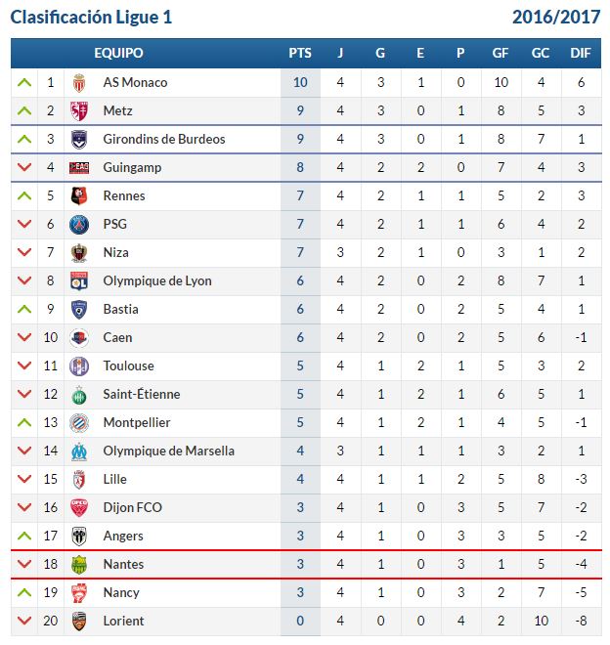The height and width of the screenshot is (645, 610).
Task: Open the Dijon FCO team link
Action: (x=133, y=507)
